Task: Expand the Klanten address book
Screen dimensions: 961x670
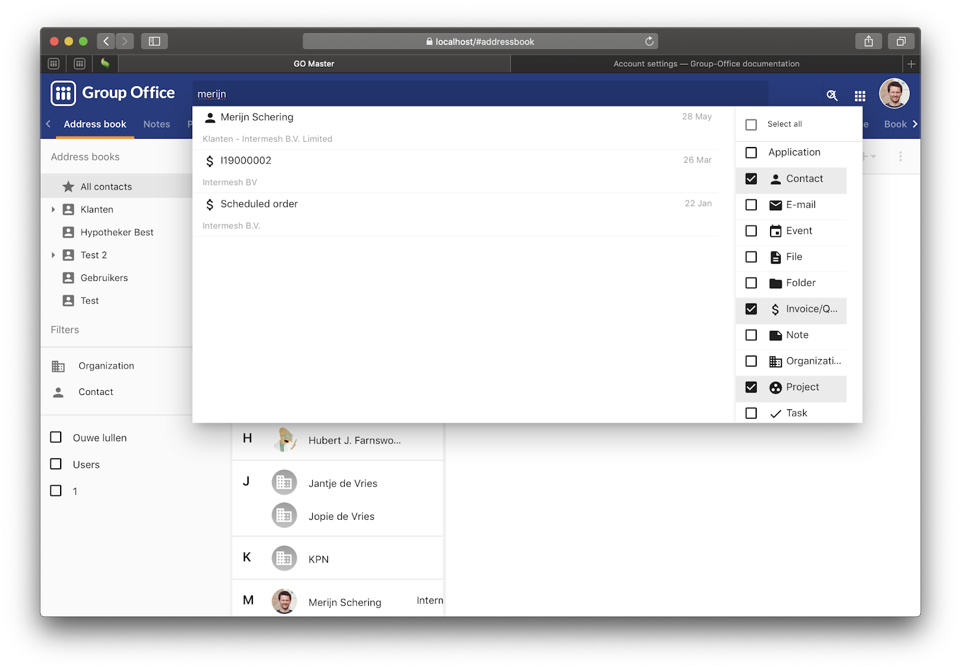Action: pyautogui.click(x=53, y=210)
